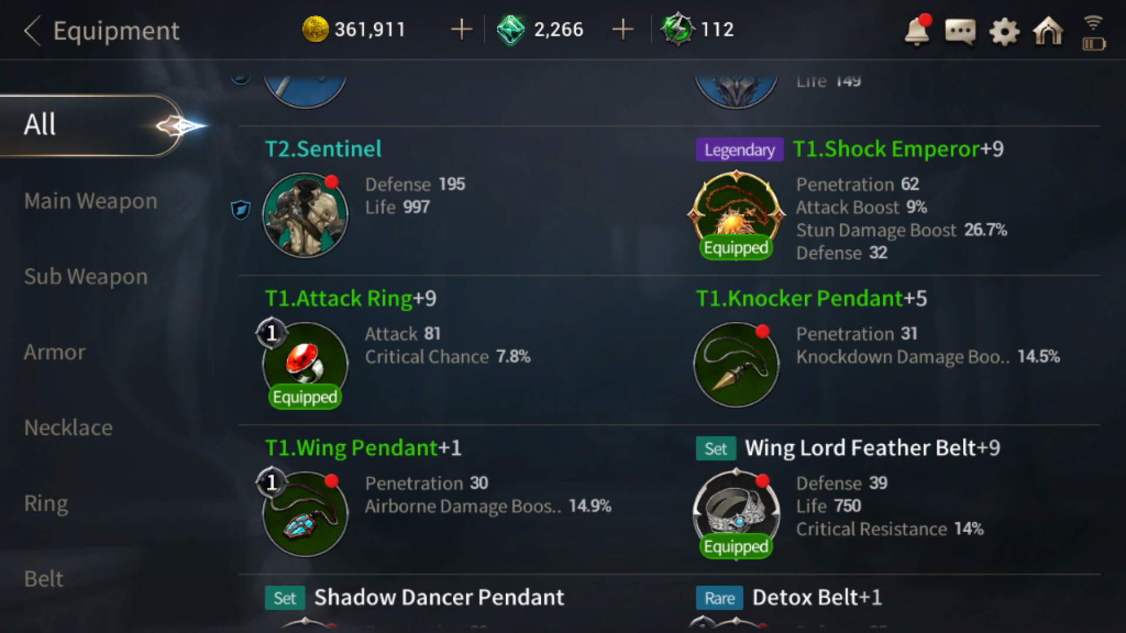Open the notification bell
The width and height of the screenshot is (1126, 633).
tap(917, 30)
